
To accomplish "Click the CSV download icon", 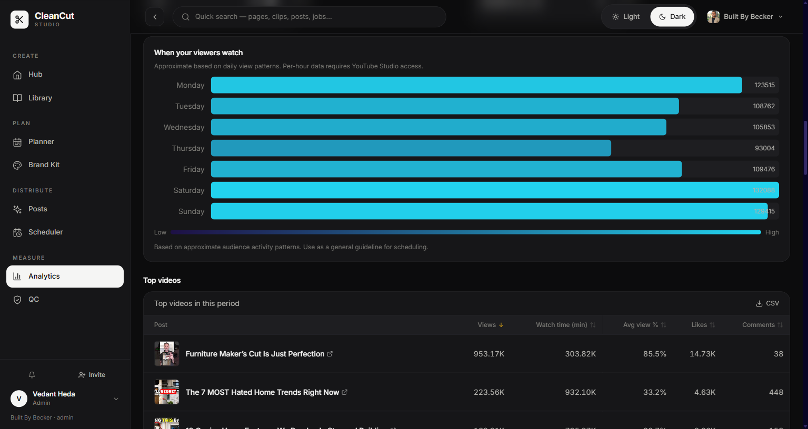I will (759, 303).
